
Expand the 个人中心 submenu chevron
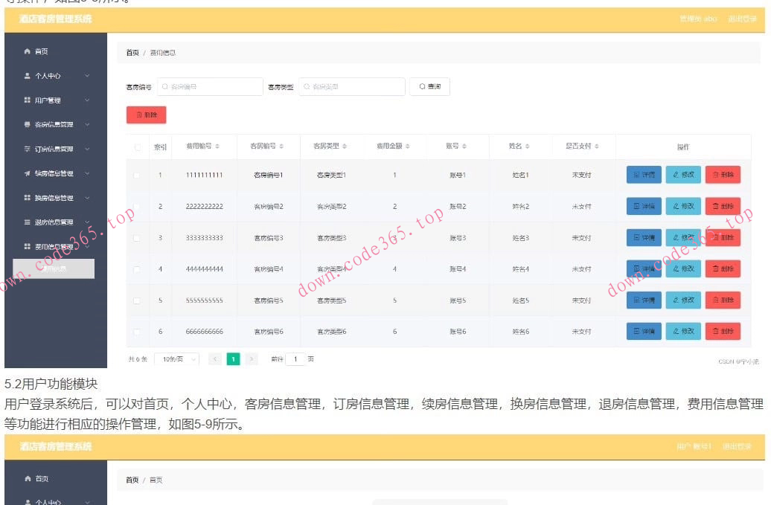pos(86,75)
